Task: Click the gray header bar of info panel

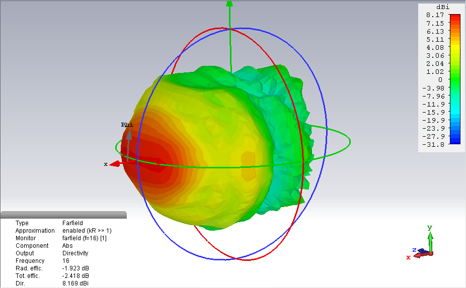Action: point(63,215)
